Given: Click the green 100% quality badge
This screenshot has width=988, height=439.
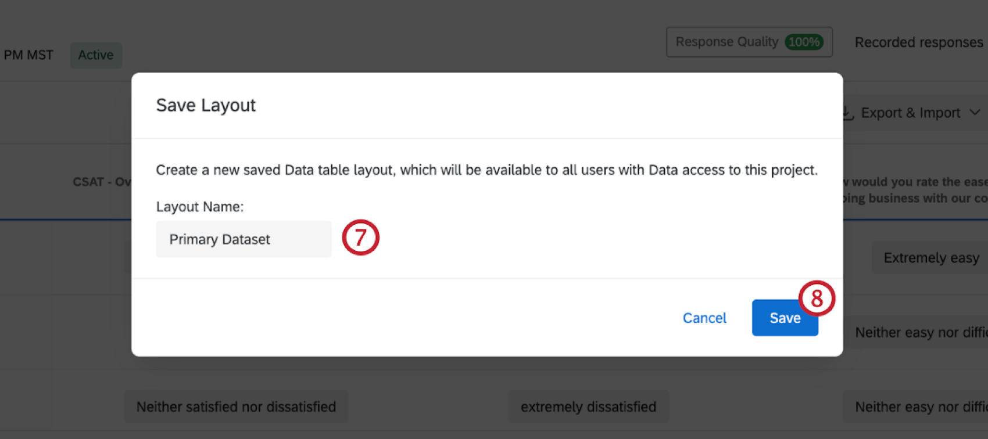Looking at the screenshot, I should click(804, 42).
